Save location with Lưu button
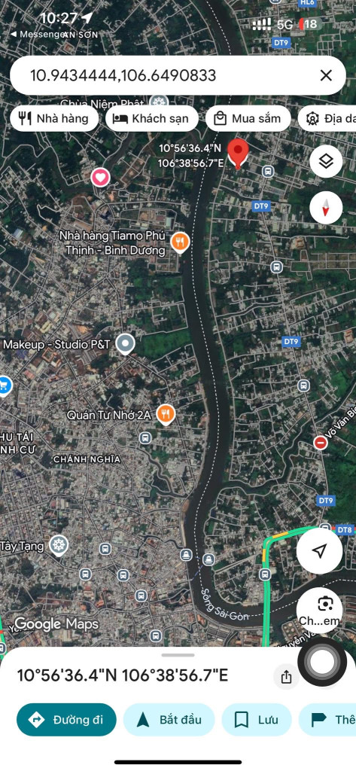 257,720
